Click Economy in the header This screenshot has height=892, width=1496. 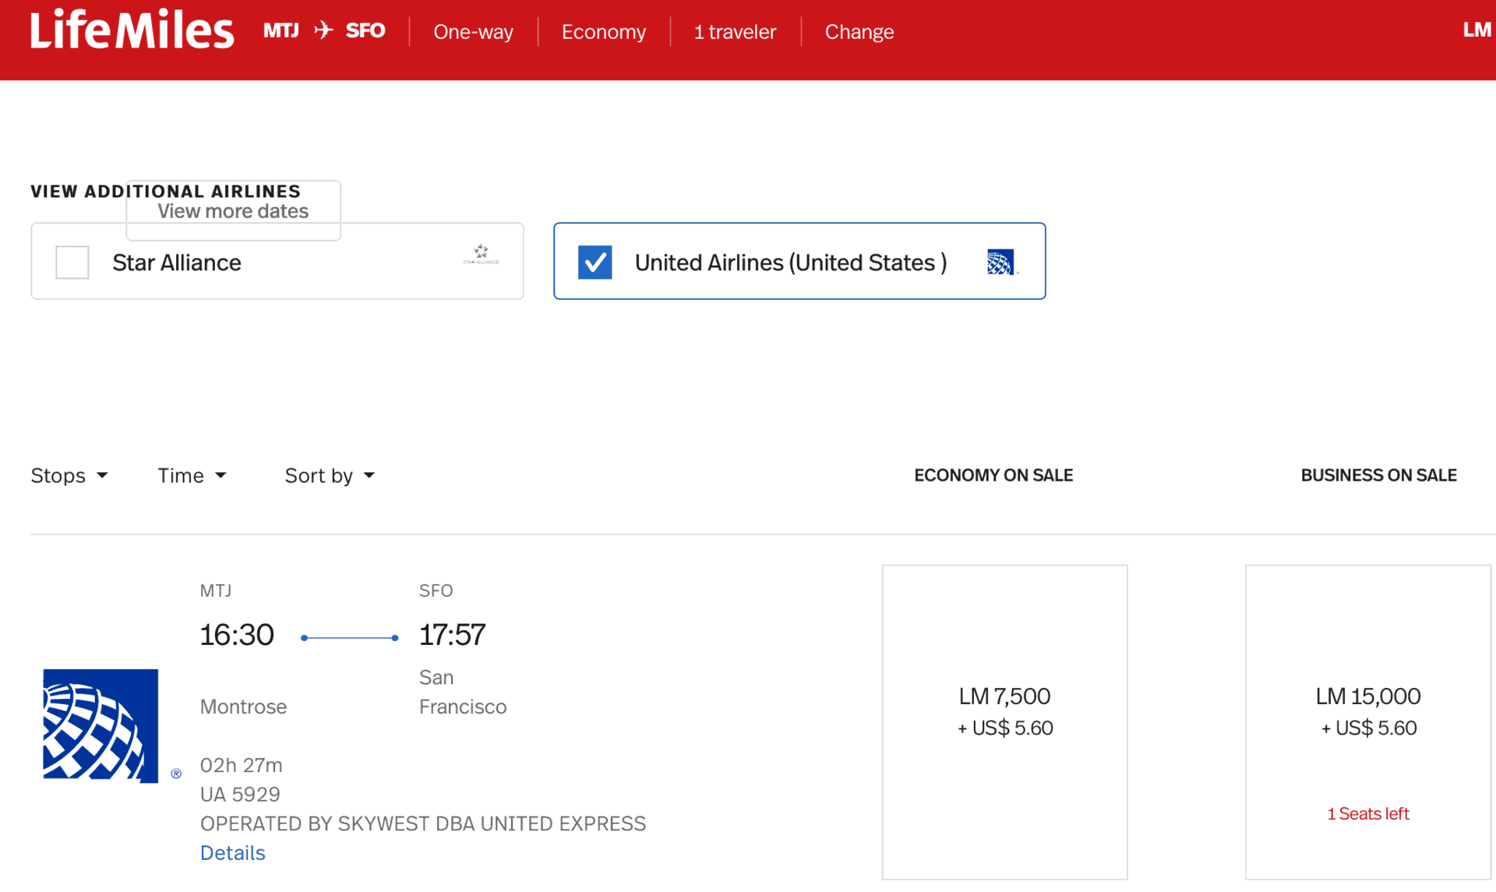pos(604,32)
